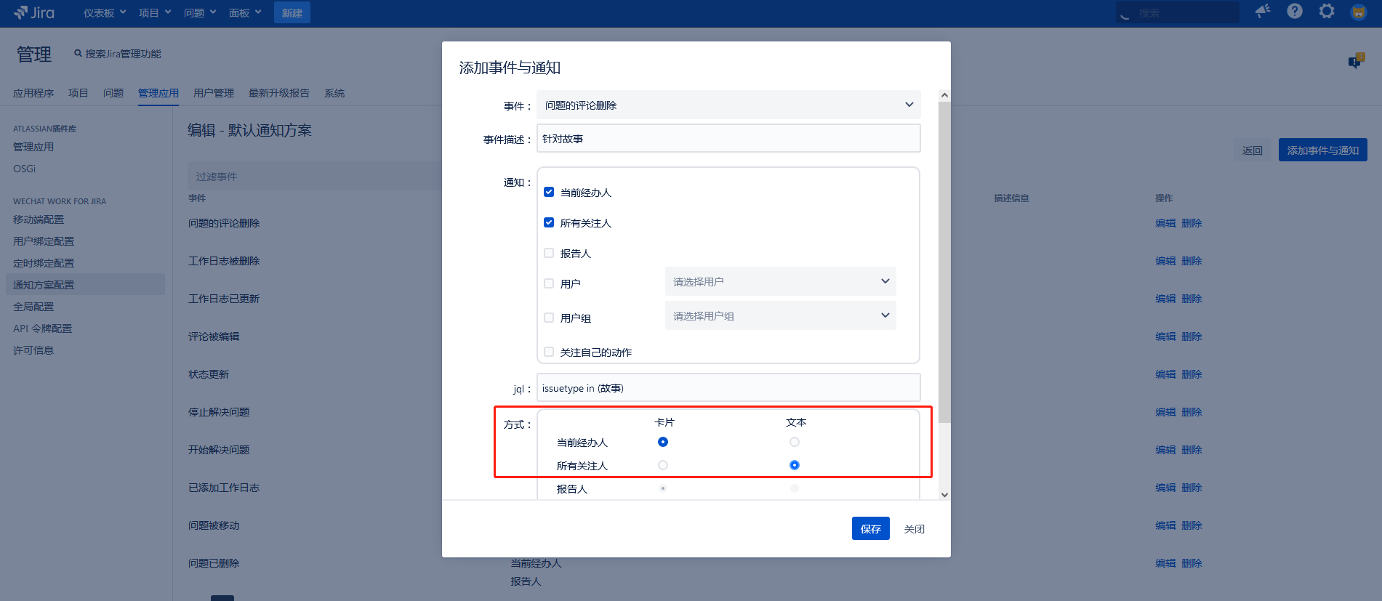Click the search Jira admin magnifier icon

coord(78,54)
